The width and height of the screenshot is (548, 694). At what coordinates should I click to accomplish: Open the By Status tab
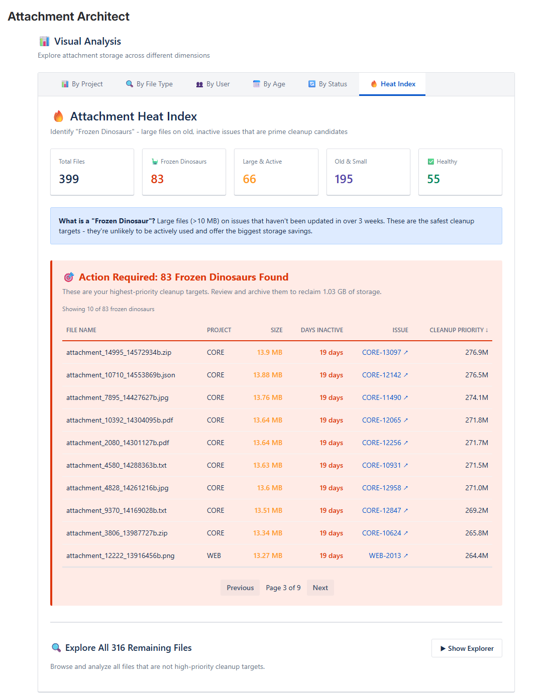(327, 84)
